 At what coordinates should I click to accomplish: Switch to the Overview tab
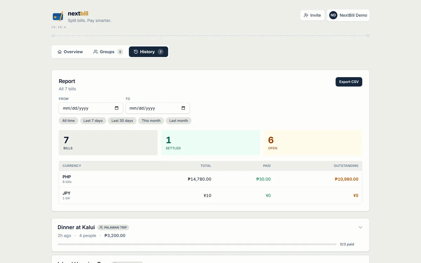[x=70, y=52]
